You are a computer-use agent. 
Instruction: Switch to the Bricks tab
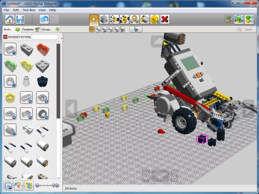pos(12,29)
